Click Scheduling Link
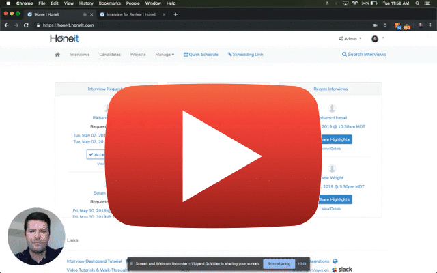Image resolution: width=437 pixels, height=273 pixels. (x=246, y=55)
